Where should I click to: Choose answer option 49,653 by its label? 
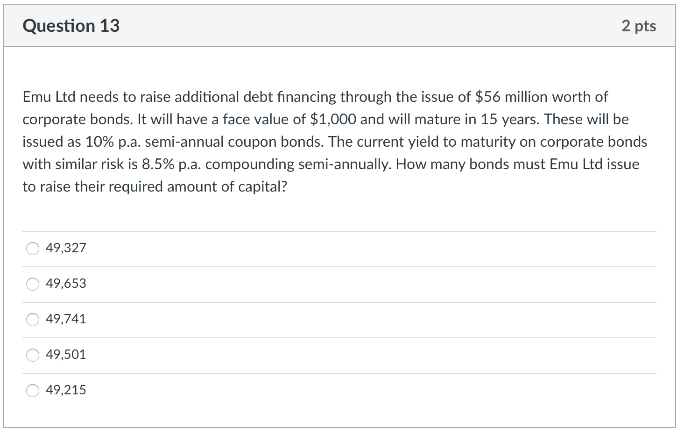65,283
